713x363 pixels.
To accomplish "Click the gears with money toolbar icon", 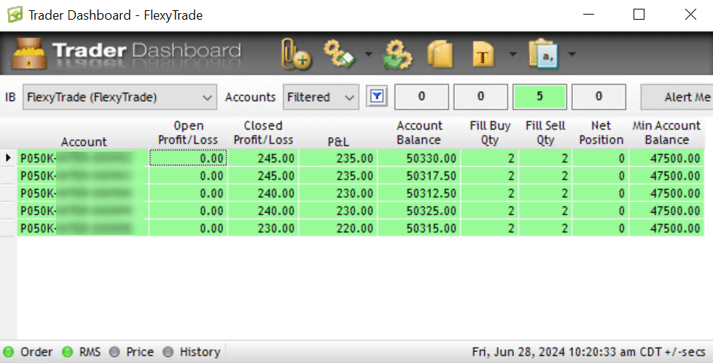I will [x=339, y=54].
